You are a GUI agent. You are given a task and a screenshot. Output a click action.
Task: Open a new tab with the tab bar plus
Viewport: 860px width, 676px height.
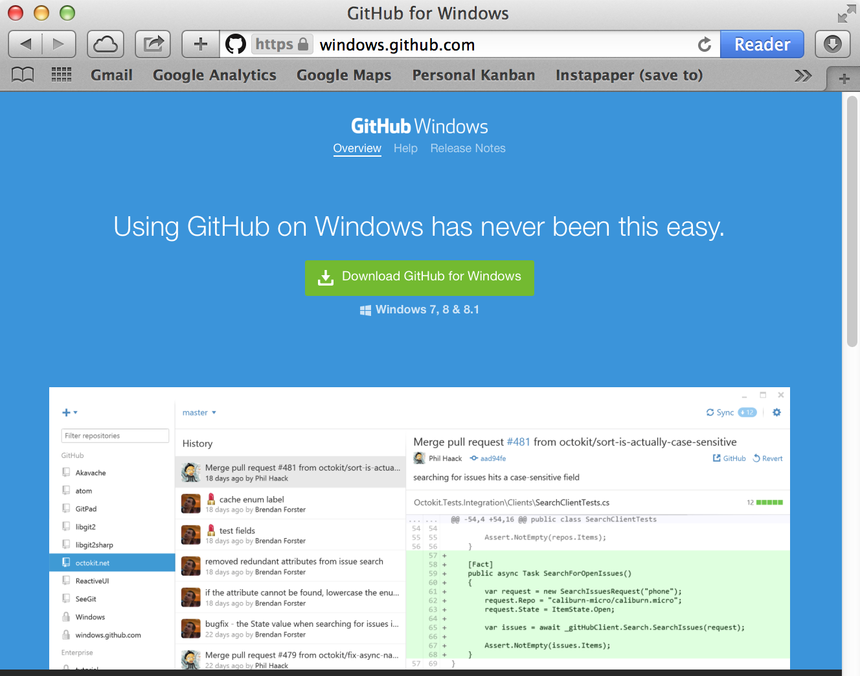point(844,79)
